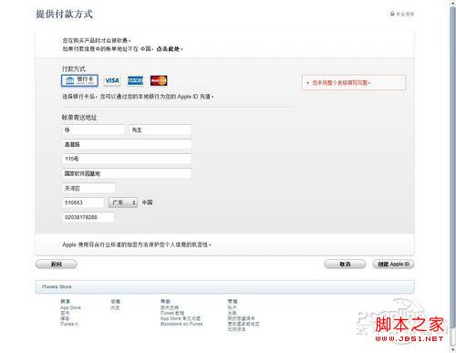Click the 点击此处 link
The height and width of the screenshot is (353, 456).
point(168,48)
